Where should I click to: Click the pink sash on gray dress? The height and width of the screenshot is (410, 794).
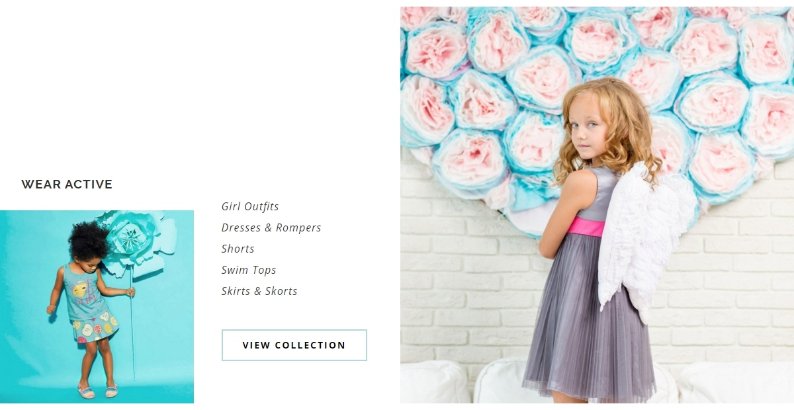586,227
